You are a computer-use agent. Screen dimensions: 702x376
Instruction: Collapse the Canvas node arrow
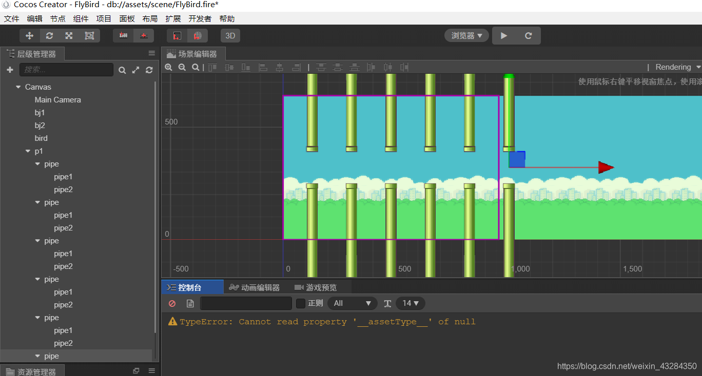18,87
